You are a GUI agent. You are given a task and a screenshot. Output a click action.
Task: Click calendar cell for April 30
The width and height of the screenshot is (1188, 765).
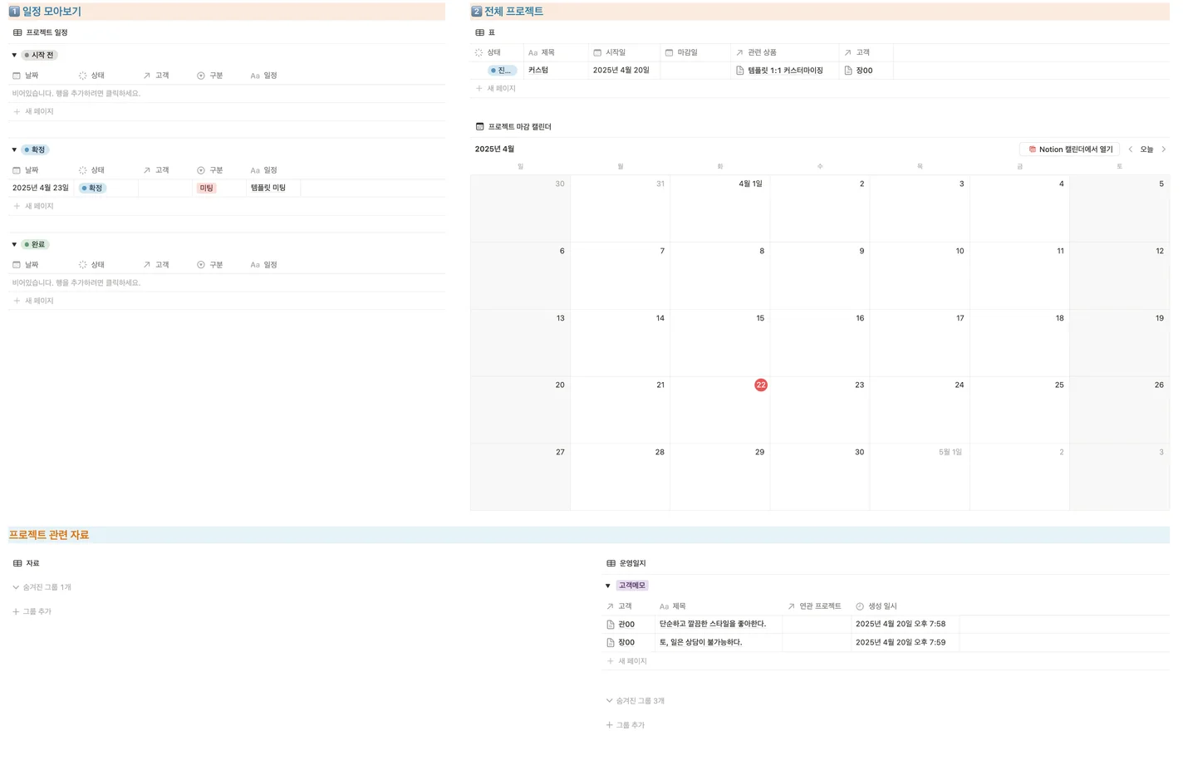819,477
